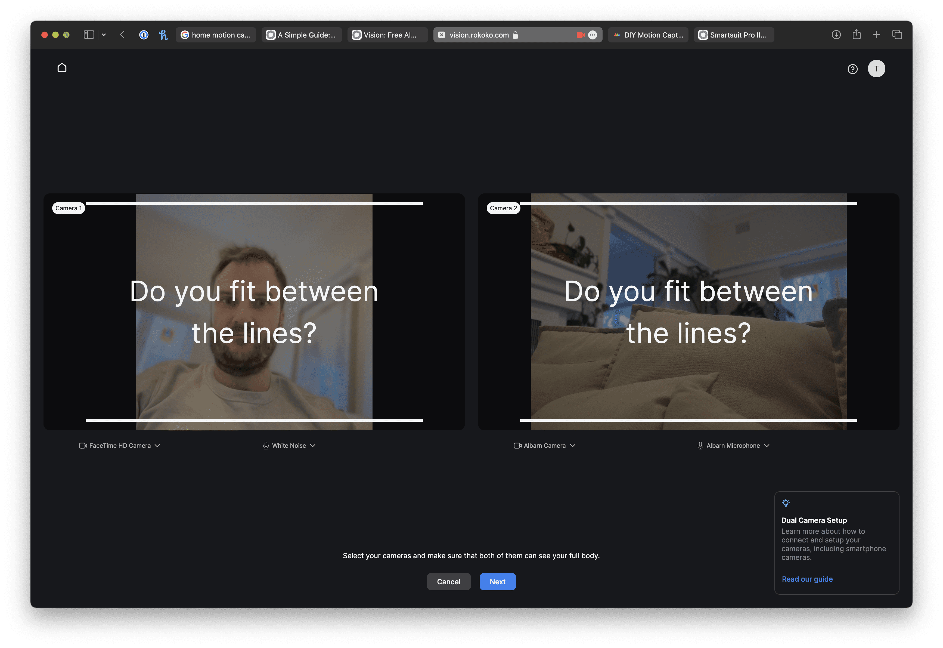Expand the FaceTime HD Camera dropdown

(120, 445)
